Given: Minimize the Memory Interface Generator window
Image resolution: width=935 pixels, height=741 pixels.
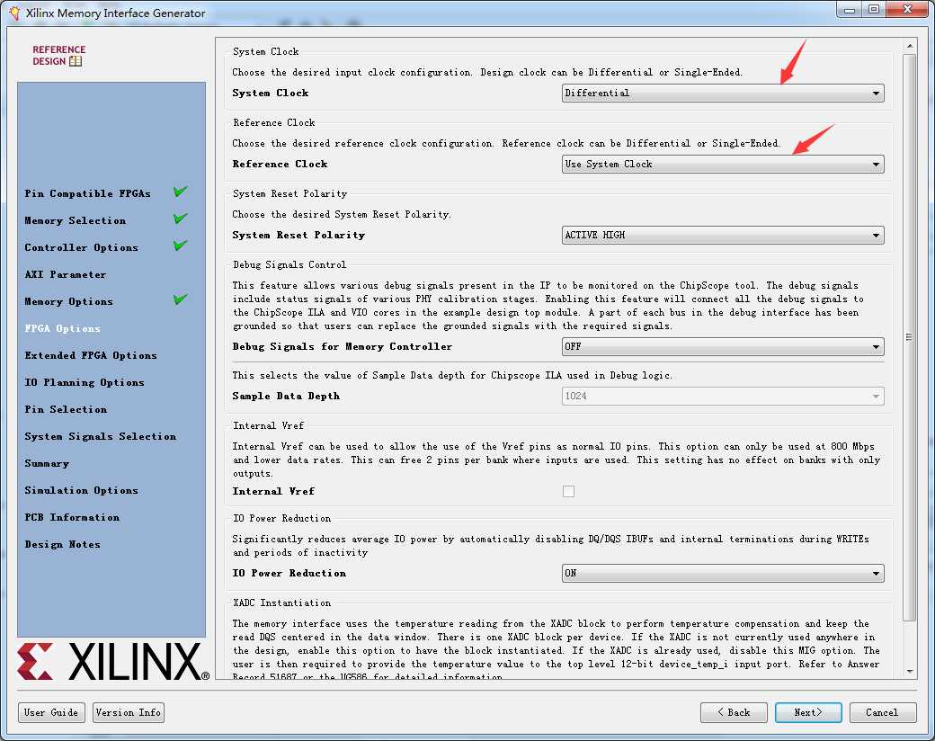Looking at the screenshot, I should point(850,10).
